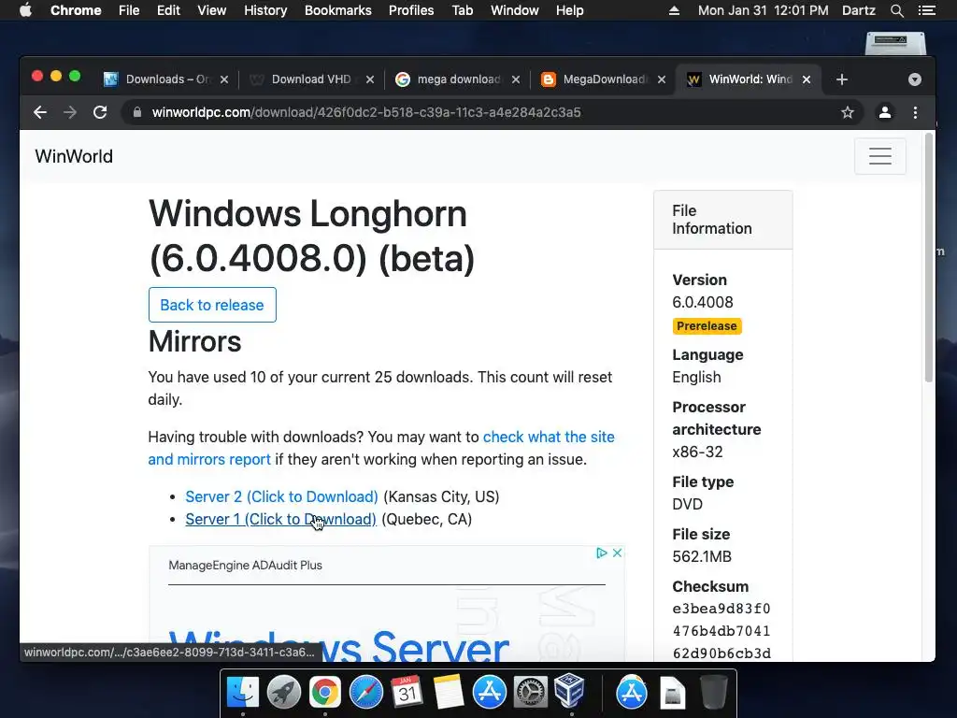Open Finder from the Dock

click(x=242, y=693)
